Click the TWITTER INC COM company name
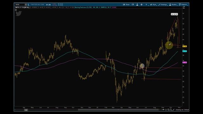This screenshot has height=114, width=203. tap(37, 5)
